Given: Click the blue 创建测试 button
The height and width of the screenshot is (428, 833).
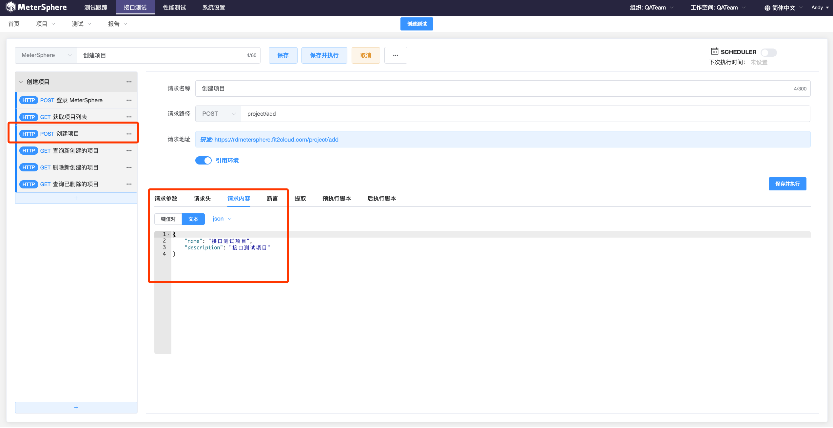Looking at the screenshot, I should (x=416, y=24).
